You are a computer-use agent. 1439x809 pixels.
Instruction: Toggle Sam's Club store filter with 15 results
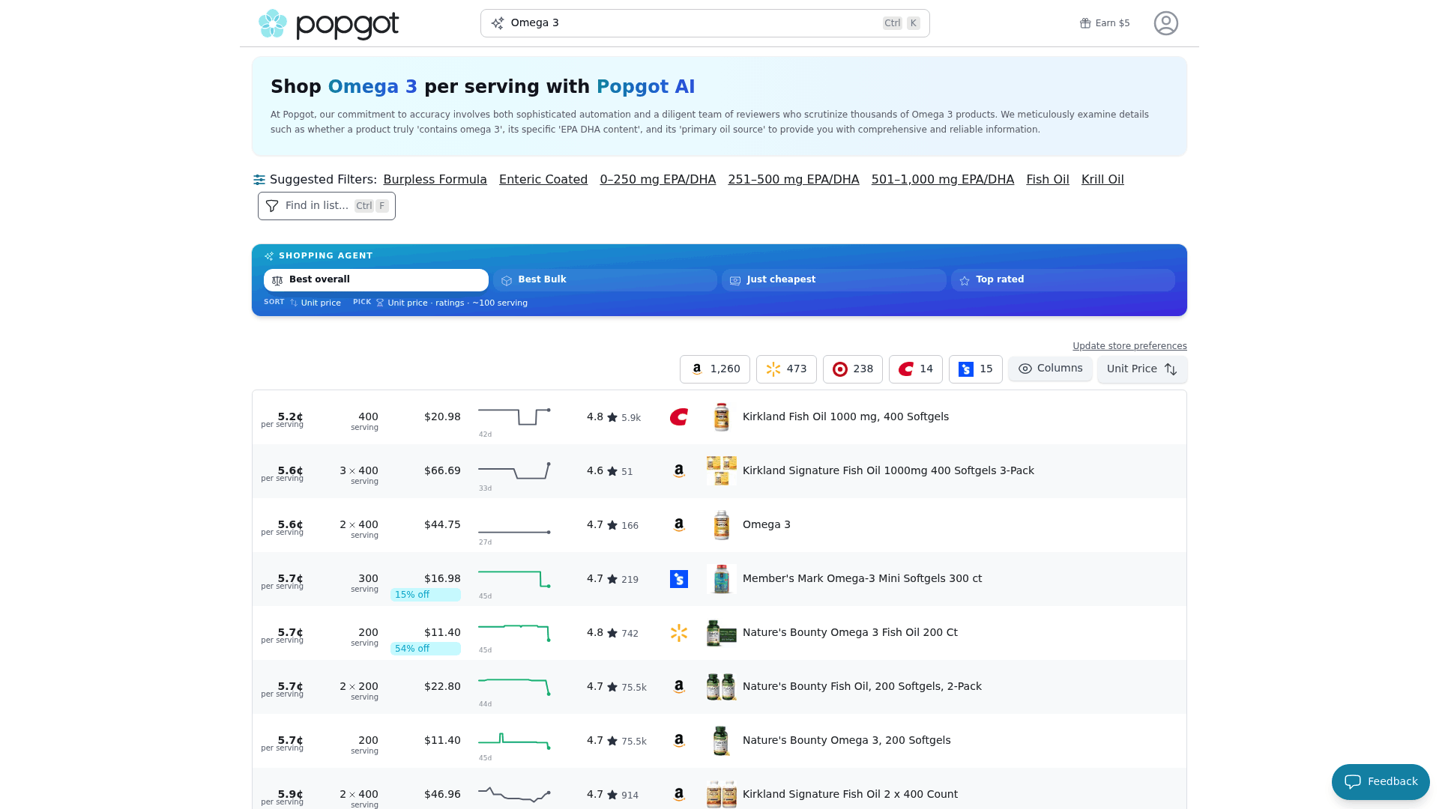[976, 369]
